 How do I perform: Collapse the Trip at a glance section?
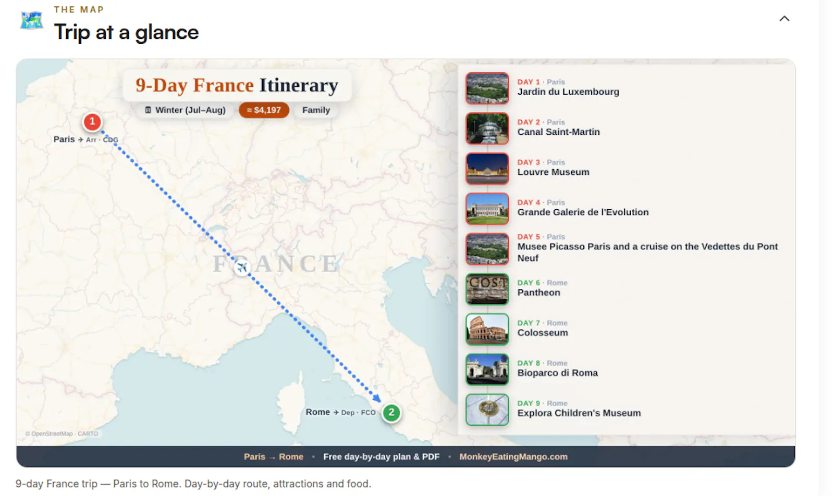[784, 19]
